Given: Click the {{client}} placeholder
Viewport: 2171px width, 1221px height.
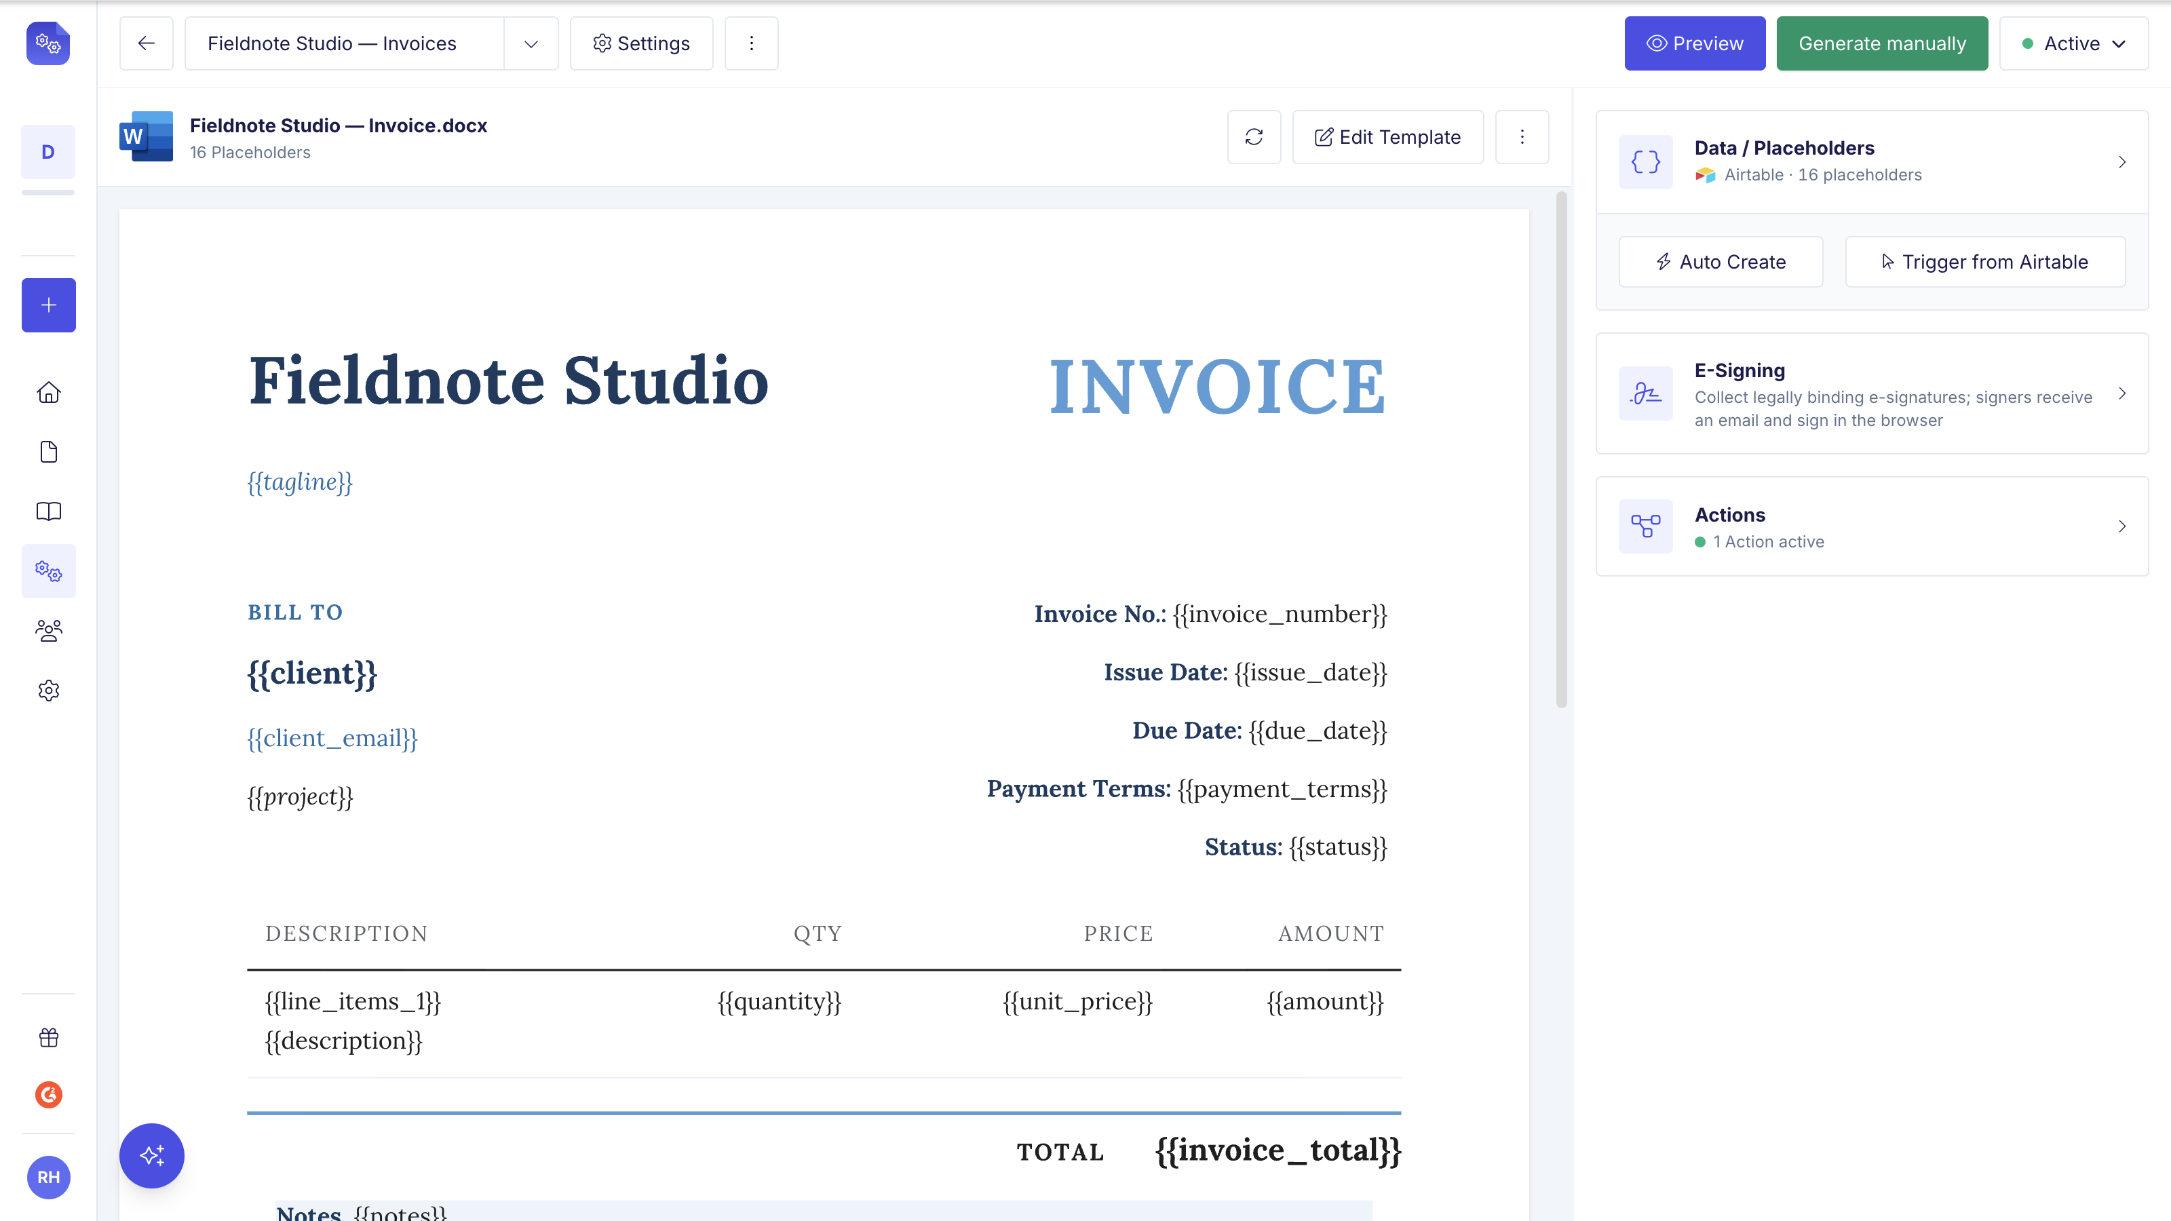Looking at the screenshot, I should pyautogui.click(x=312, y=674).
